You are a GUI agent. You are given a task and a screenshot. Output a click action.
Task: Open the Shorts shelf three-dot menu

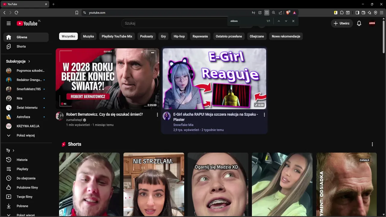coord(372,144)
